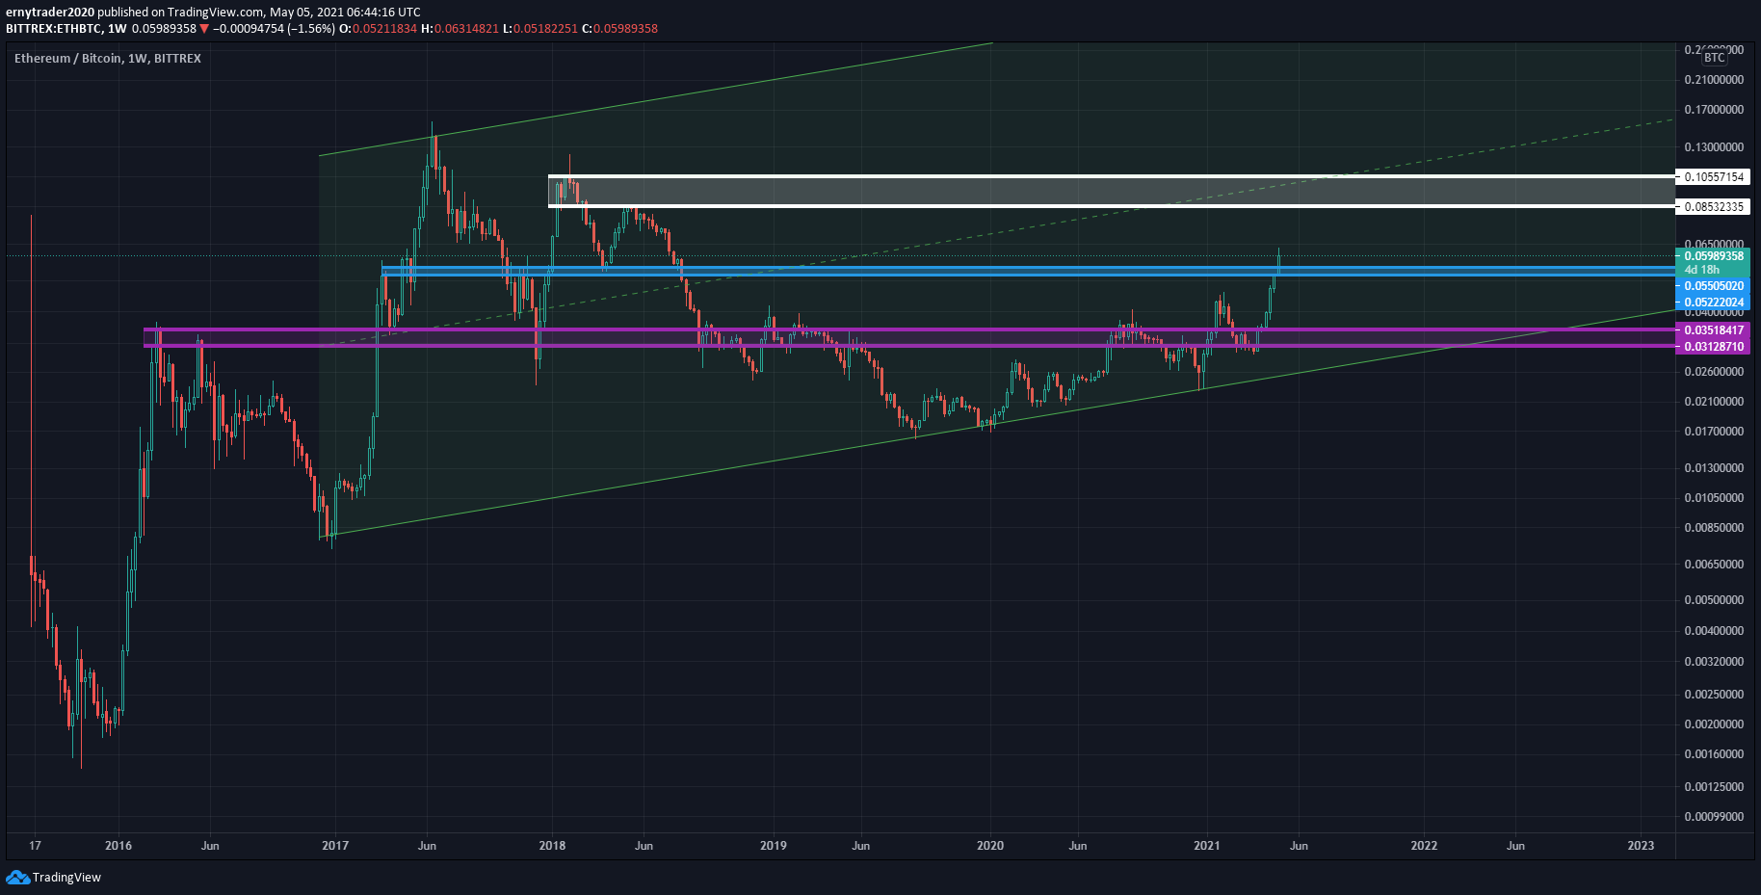
Task: Click the 2021 label on time axis
Action: 1207,846
